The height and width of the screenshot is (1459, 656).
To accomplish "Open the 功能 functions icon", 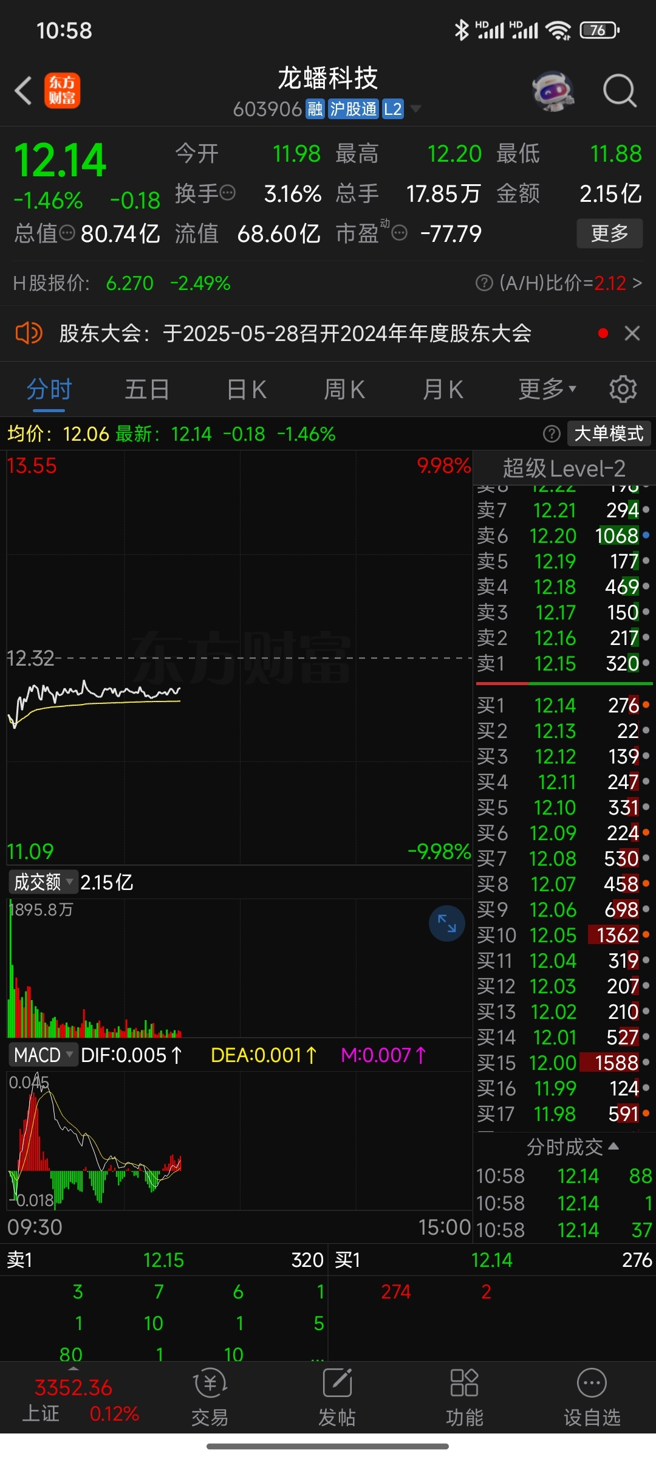I will pos(465,1397).
